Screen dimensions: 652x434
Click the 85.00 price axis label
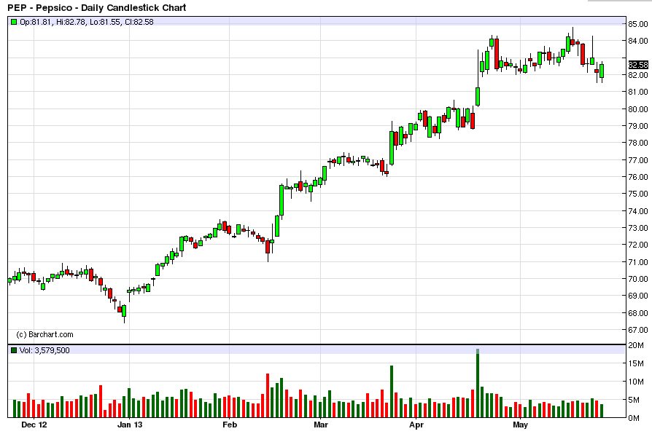pyautogui.click(x=638, y=24)
